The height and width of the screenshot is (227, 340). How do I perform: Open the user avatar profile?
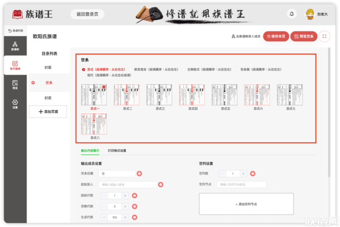coord(310,14)
